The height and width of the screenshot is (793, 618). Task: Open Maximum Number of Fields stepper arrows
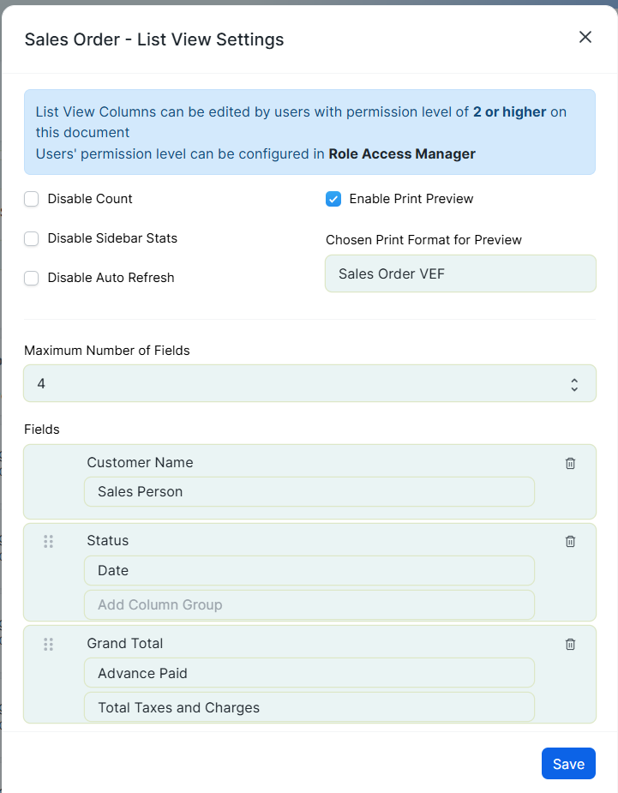[574, 384]
